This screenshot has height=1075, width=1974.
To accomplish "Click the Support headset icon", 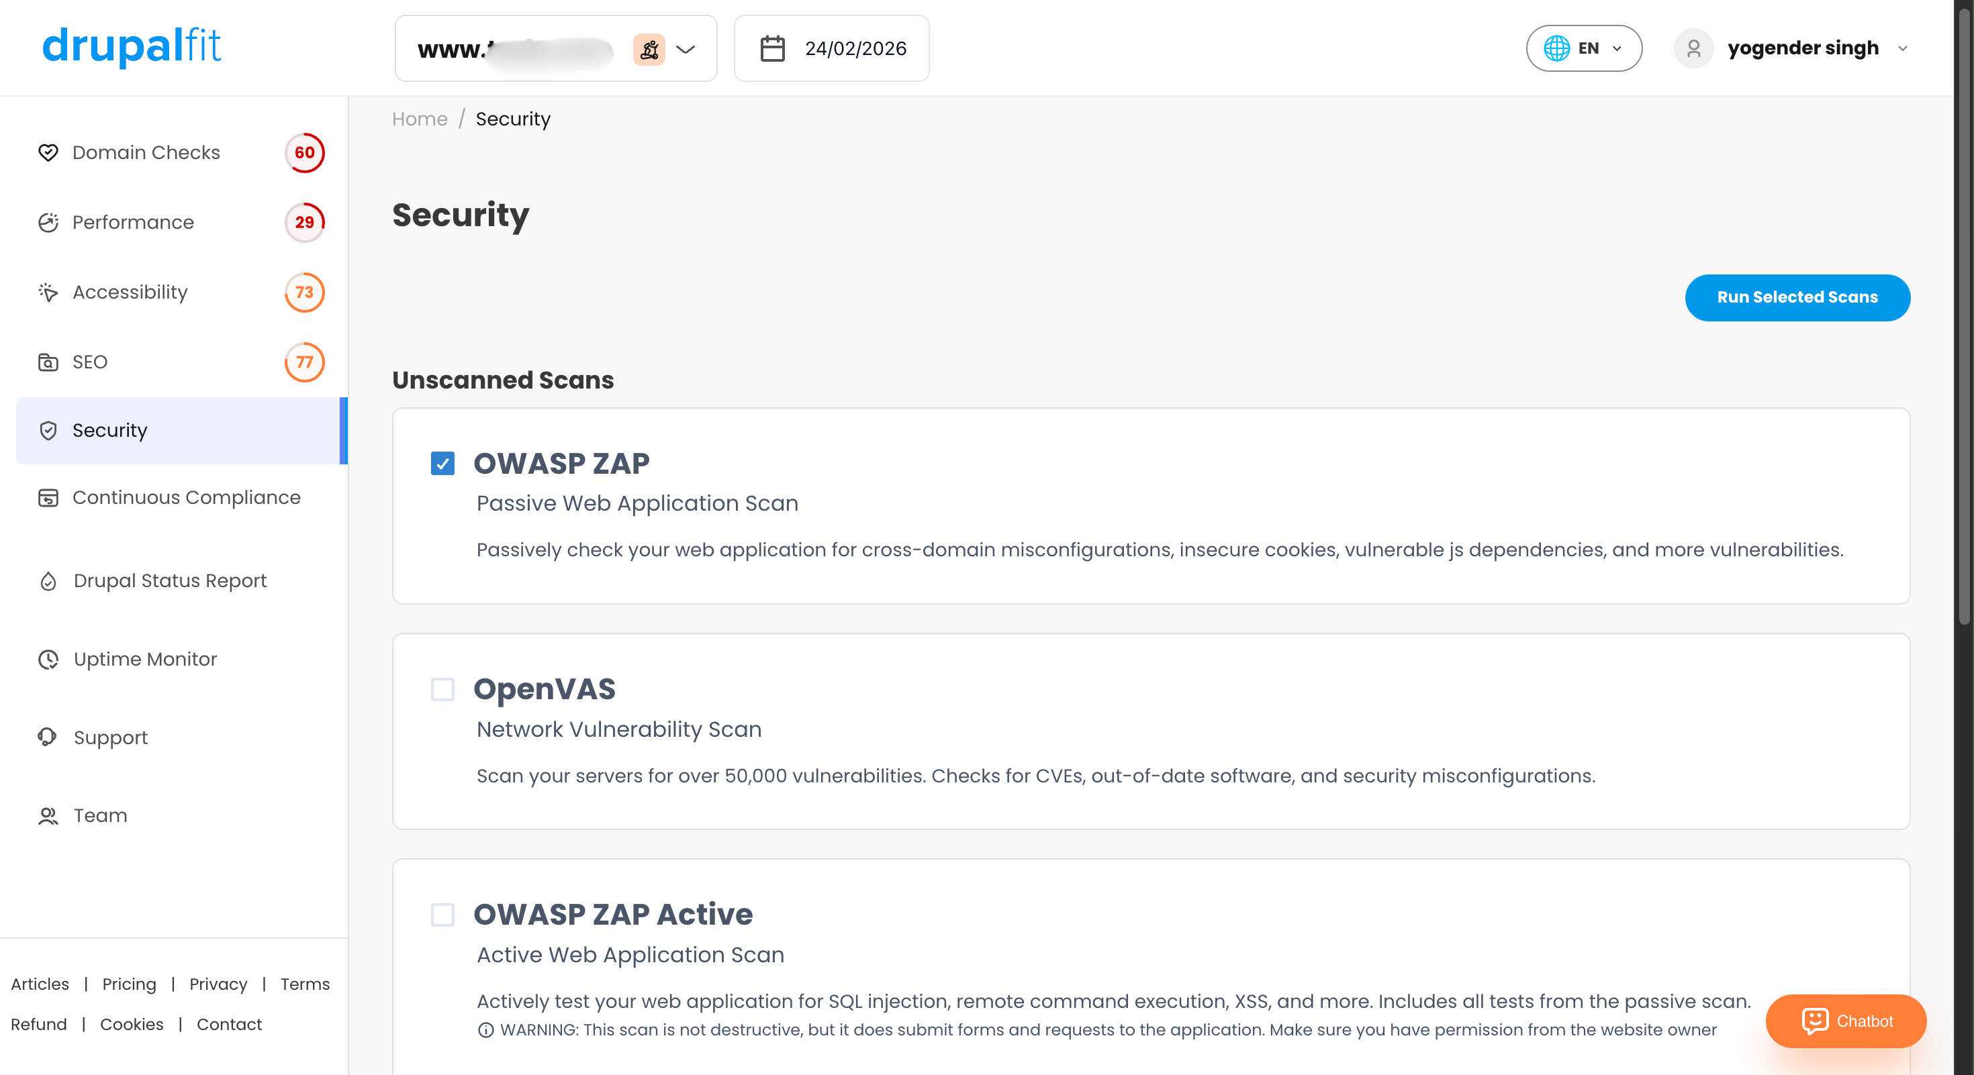I will [48, 737].
